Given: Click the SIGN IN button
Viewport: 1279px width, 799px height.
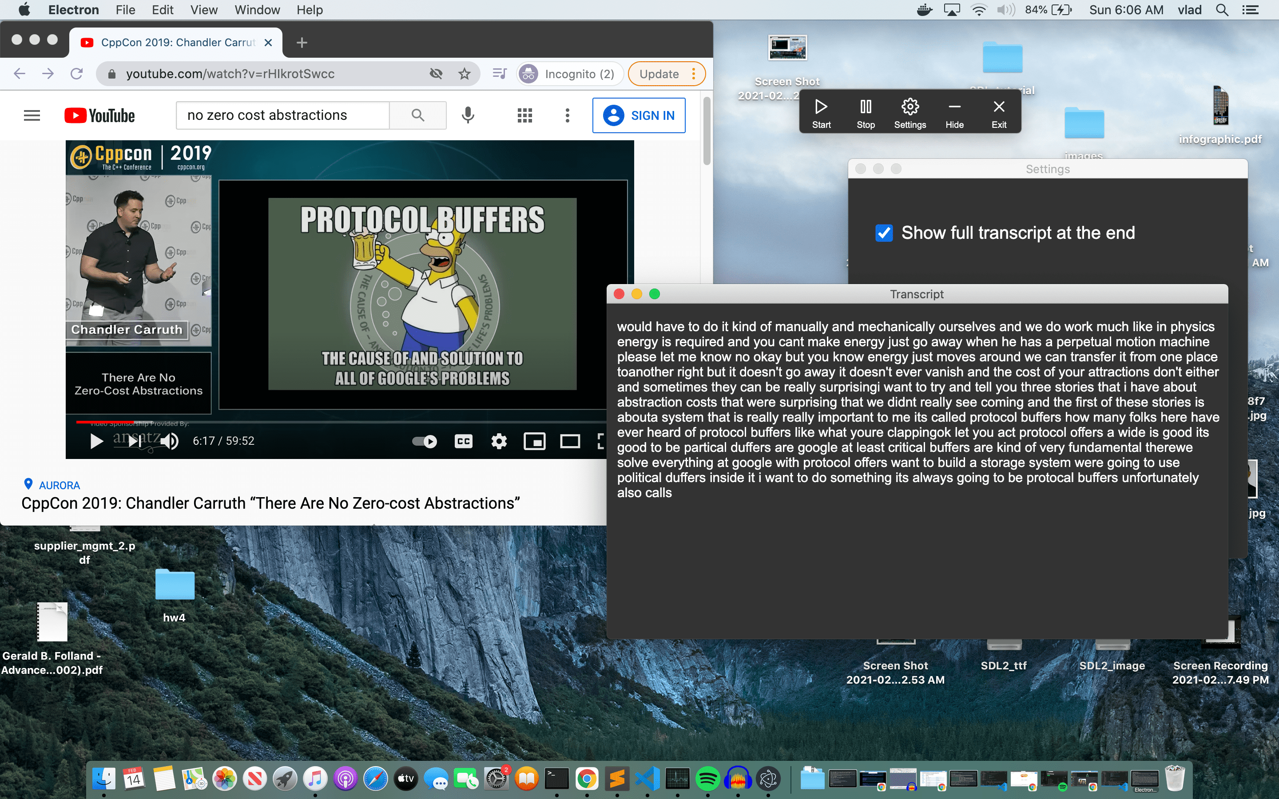Looking at the screenshot, I should point(639,115).
